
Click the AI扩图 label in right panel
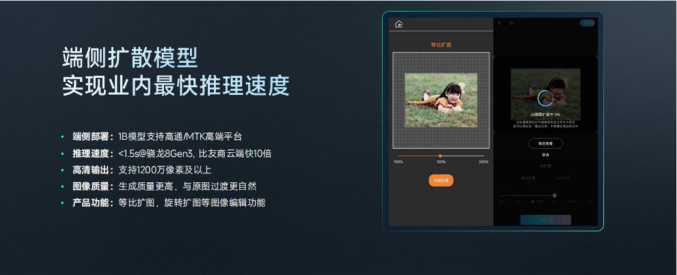(x=545, y=166)
